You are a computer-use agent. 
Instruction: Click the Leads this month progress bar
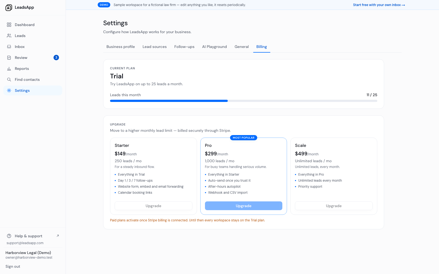click(x=244, y=101)
